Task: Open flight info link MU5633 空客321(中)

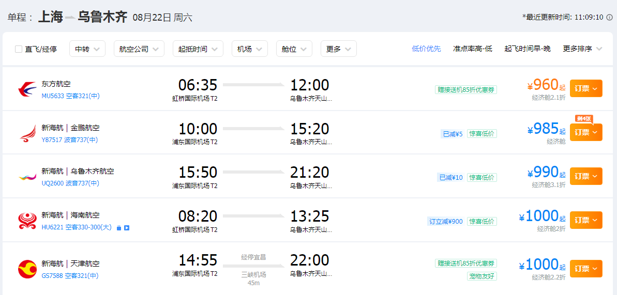Action: coord(71,96)
